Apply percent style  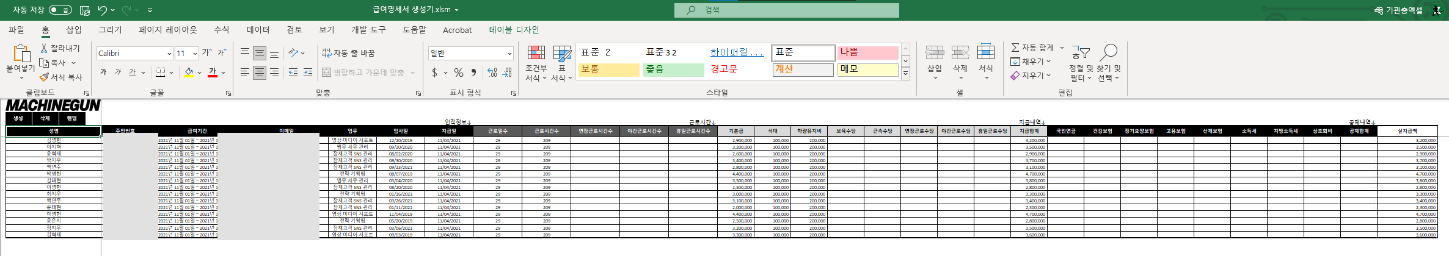[458, 73]
